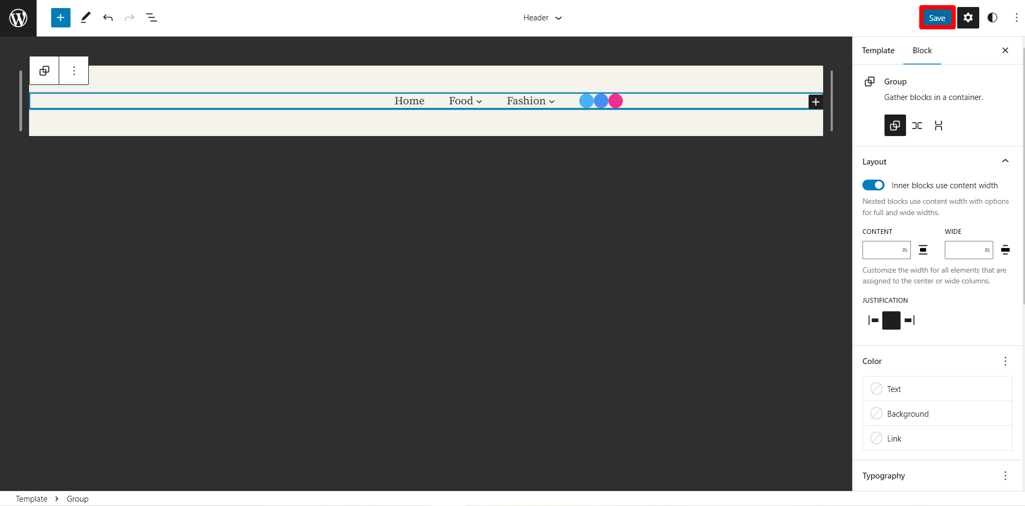Open the top-right Options ellipsis menu
The height and width of the screenshot is (506, 1025).
pyautogui.click(x=1016, y=18)
